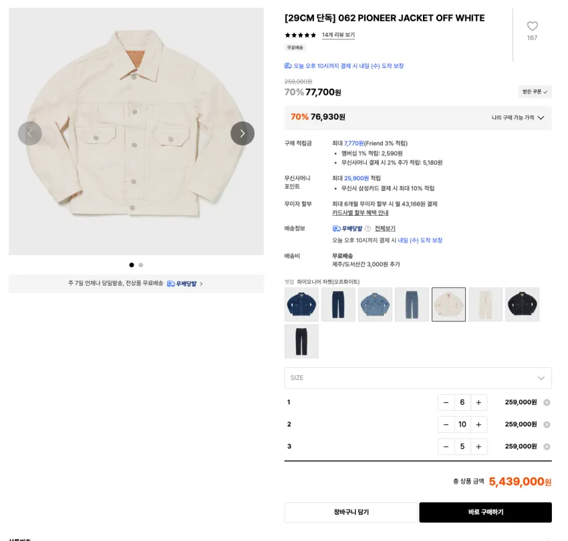Open 14개 리뷰 보기 link
568x541 pixels.
pyautogui.click(x=338, y=35)
